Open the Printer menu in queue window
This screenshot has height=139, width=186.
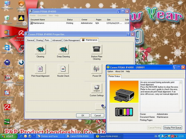pos(32,16)
